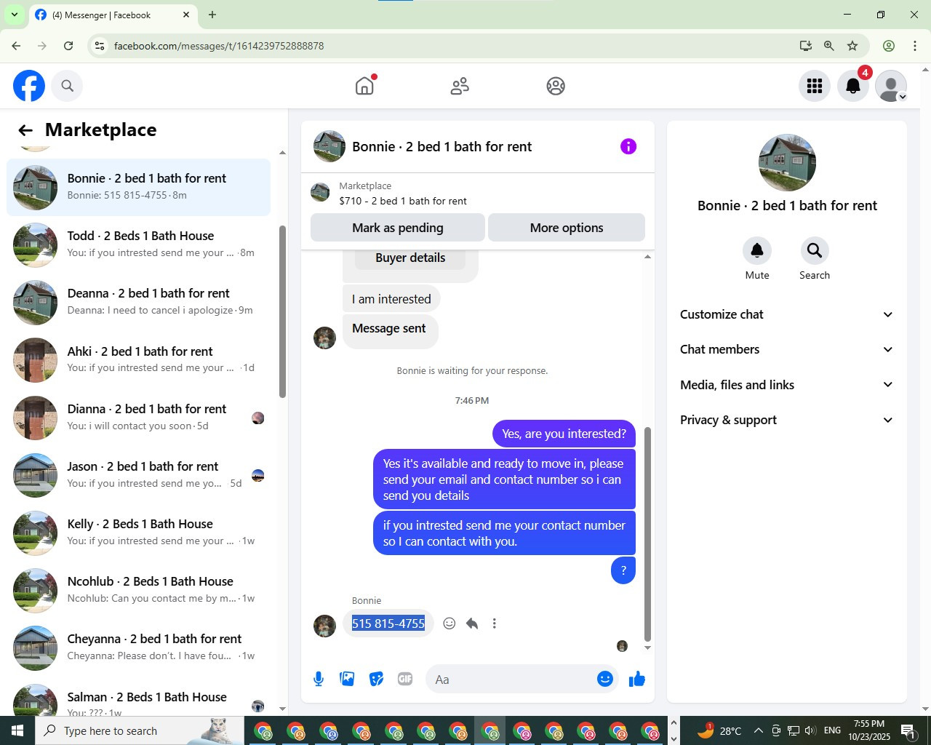Expand the Chat members section

pyautogui.click(x=786, y=349)
